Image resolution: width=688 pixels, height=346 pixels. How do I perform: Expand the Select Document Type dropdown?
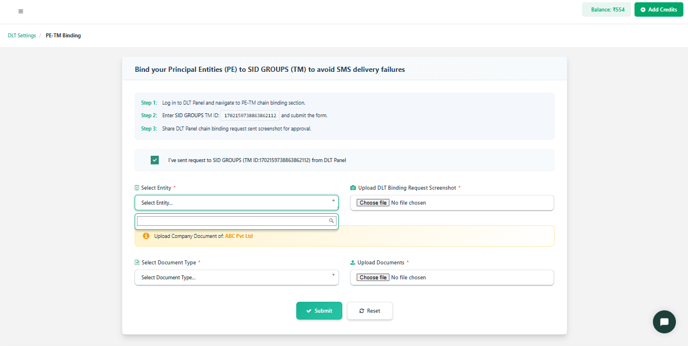coord(236,278)
